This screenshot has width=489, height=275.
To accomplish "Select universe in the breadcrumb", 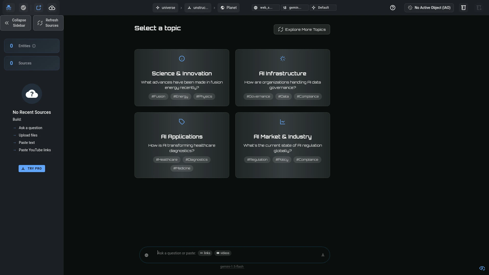I will pos(165,8).
